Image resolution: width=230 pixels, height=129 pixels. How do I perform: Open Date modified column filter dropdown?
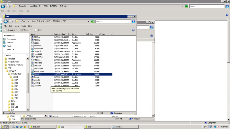coord(70,34)
